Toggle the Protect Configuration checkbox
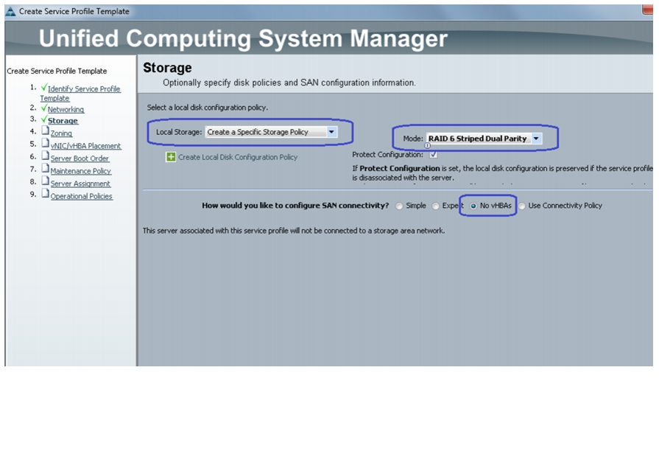Screen dimensions: 659x457 [433, 155]
